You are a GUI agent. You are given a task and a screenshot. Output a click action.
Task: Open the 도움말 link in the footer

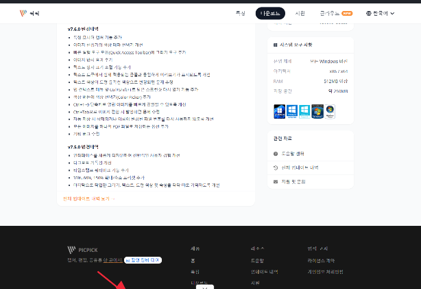257,261
